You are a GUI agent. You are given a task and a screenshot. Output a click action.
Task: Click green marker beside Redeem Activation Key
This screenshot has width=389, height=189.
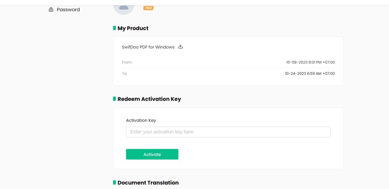click(x=114, y=99)
